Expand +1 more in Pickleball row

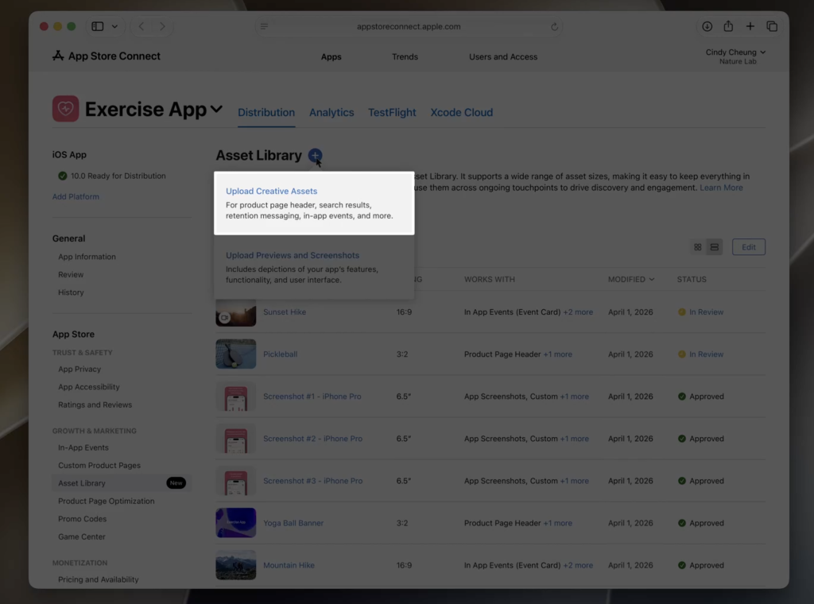coord(557,354)
